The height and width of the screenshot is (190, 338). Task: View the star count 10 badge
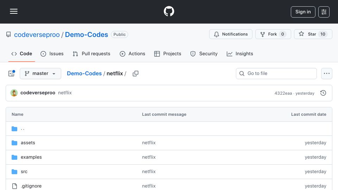point(323,34)
